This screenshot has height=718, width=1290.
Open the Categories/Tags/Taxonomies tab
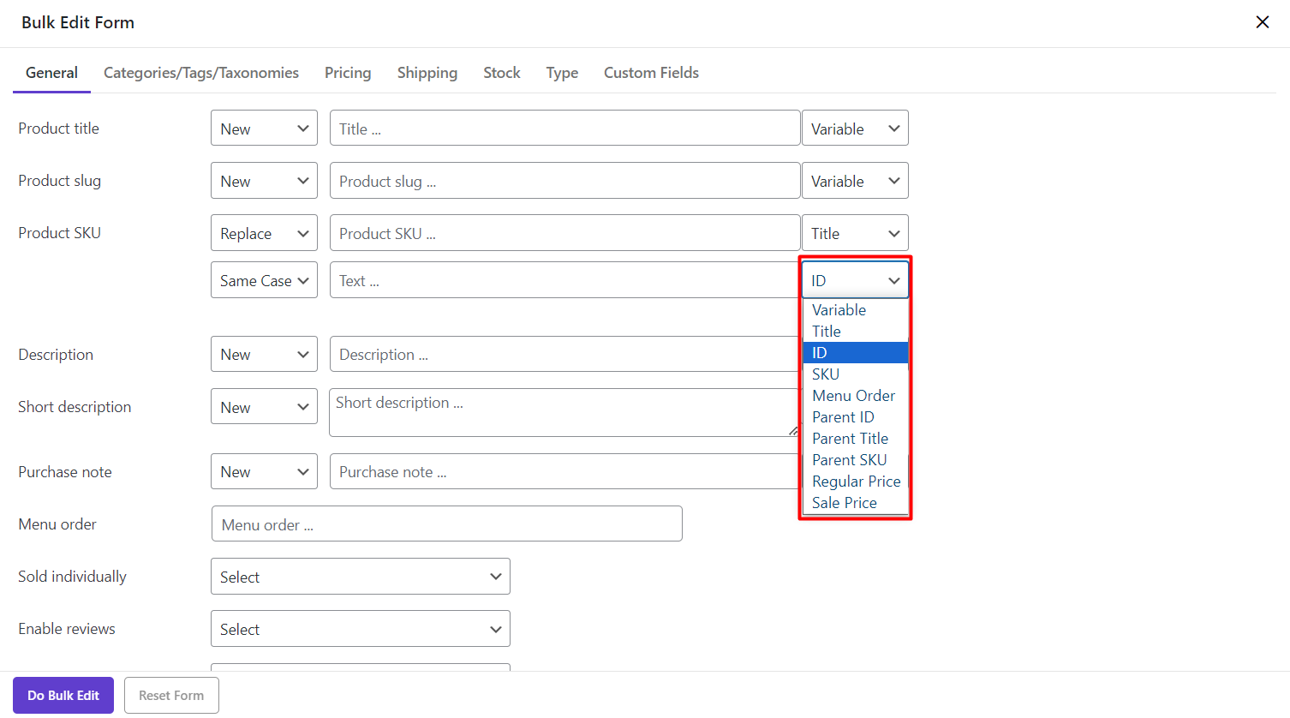click(x=201, y=73)
